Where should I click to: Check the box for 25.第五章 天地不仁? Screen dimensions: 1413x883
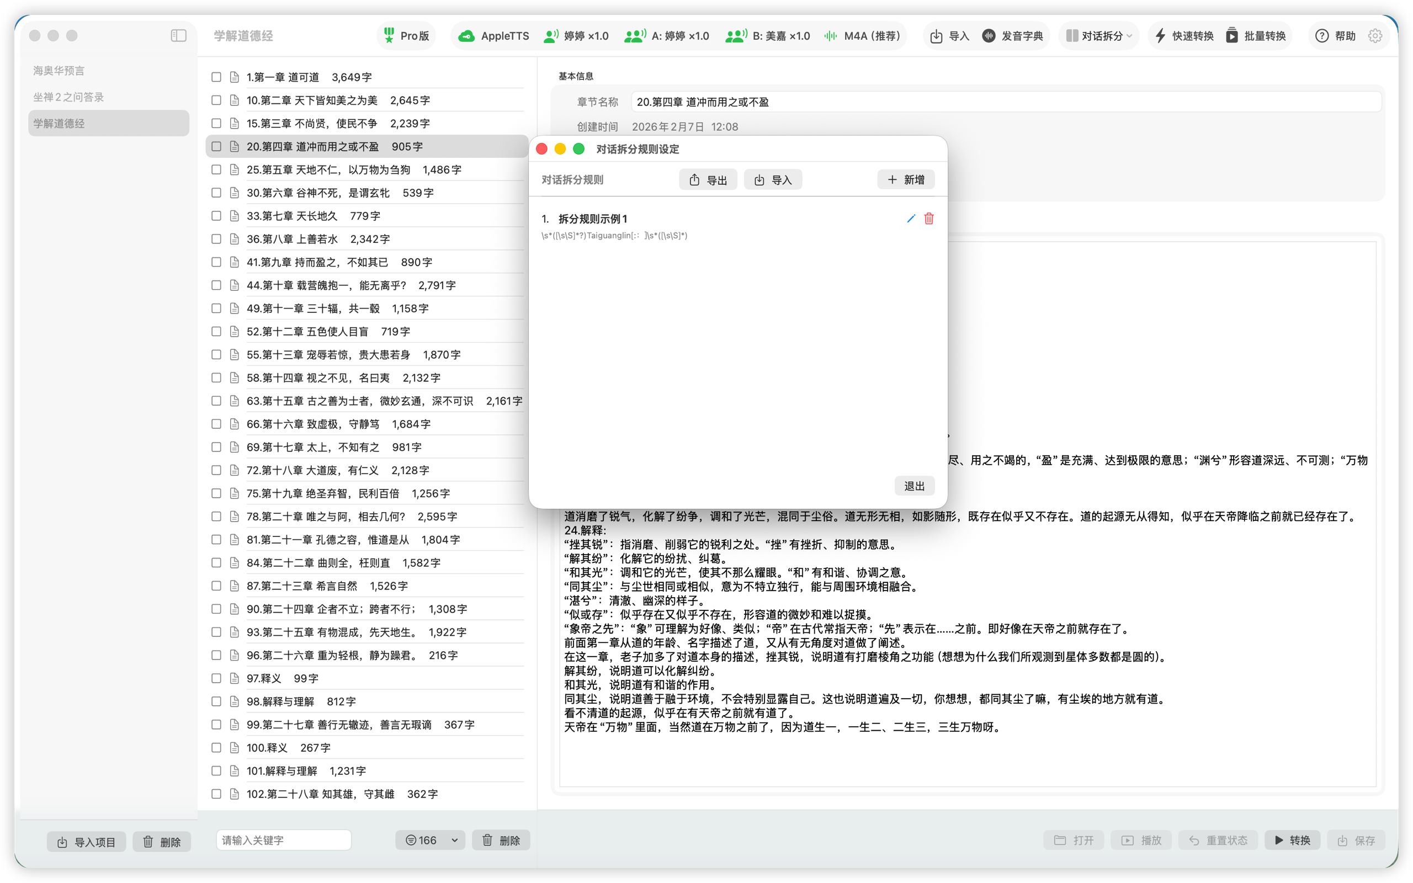tap(216, 169)
